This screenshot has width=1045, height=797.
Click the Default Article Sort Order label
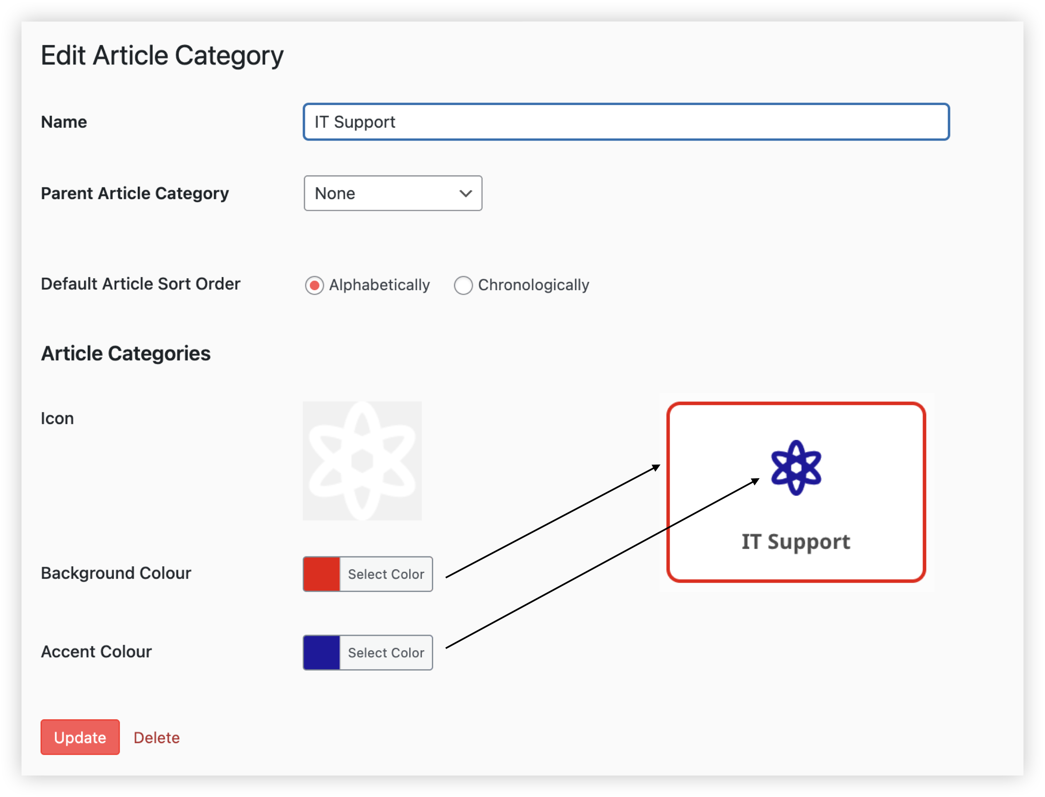pos(141,284)
